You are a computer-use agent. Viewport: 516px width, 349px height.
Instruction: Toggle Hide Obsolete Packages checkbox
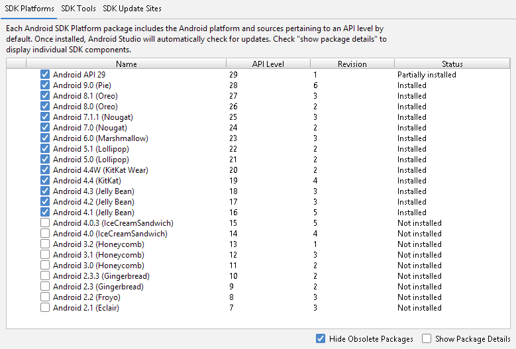click(x=321, y=338)
